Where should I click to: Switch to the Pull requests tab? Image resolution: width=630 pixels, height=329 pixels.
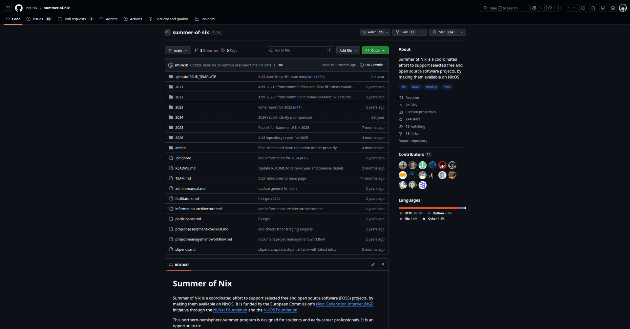(76, 19)
